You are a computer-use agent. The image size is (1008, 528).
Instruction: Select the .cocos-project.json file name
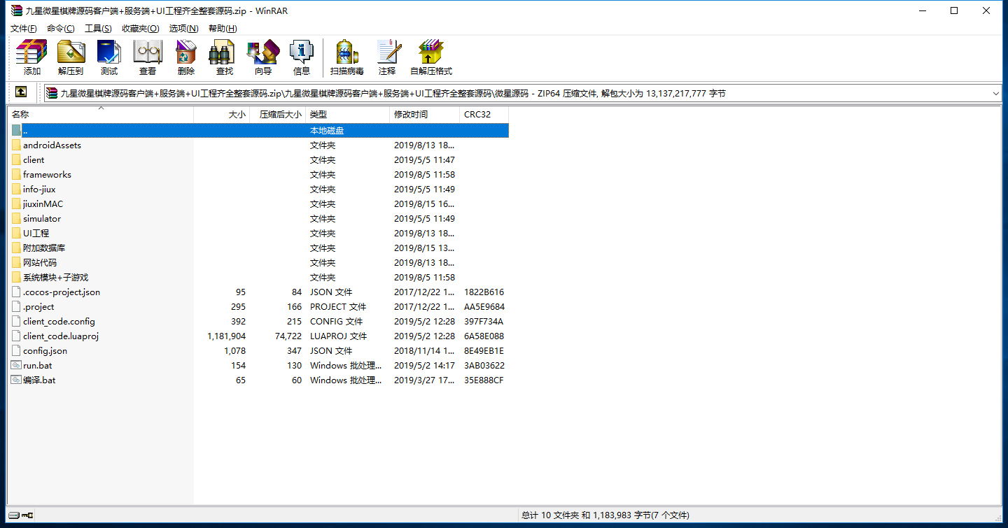62,292
